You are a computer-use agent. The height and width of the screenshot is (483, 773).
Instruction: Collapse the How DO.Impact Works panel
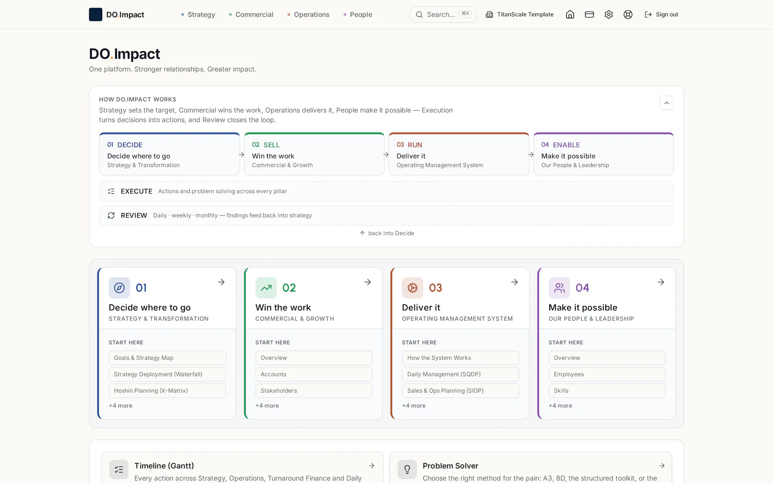pos(667,103)
